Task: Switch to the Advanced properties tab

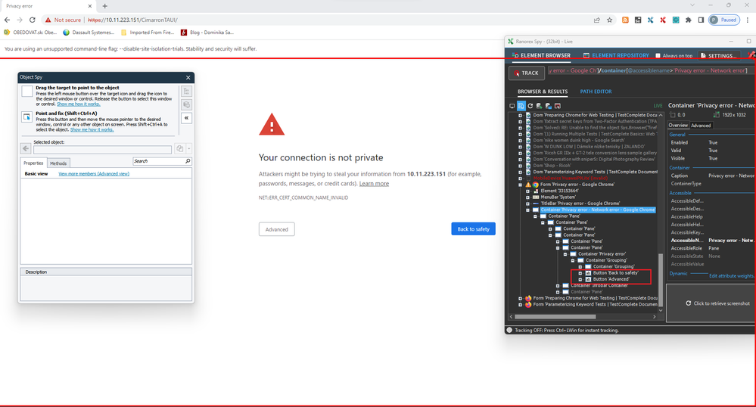Action: [701, 126]
